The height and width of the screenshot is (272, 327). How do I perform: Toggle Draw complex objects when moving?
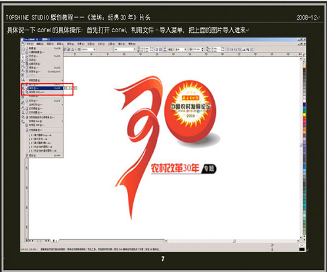[x=243, y=49]
